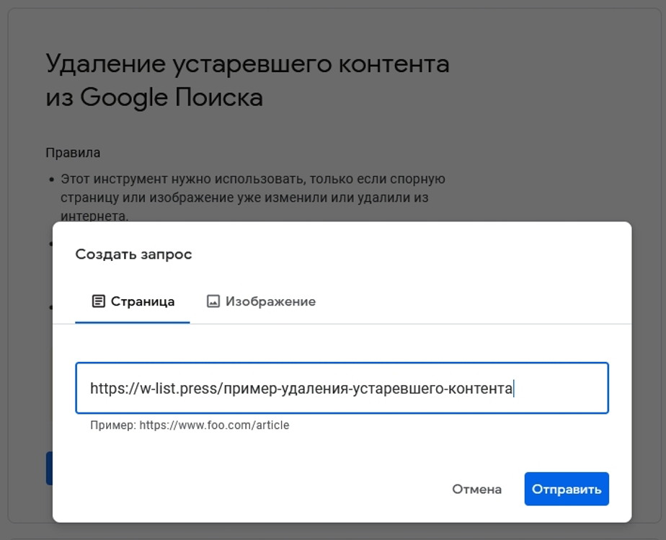Click "https://" at the start of the URL
Screen dimensions: 666x540
coord(114,389)
